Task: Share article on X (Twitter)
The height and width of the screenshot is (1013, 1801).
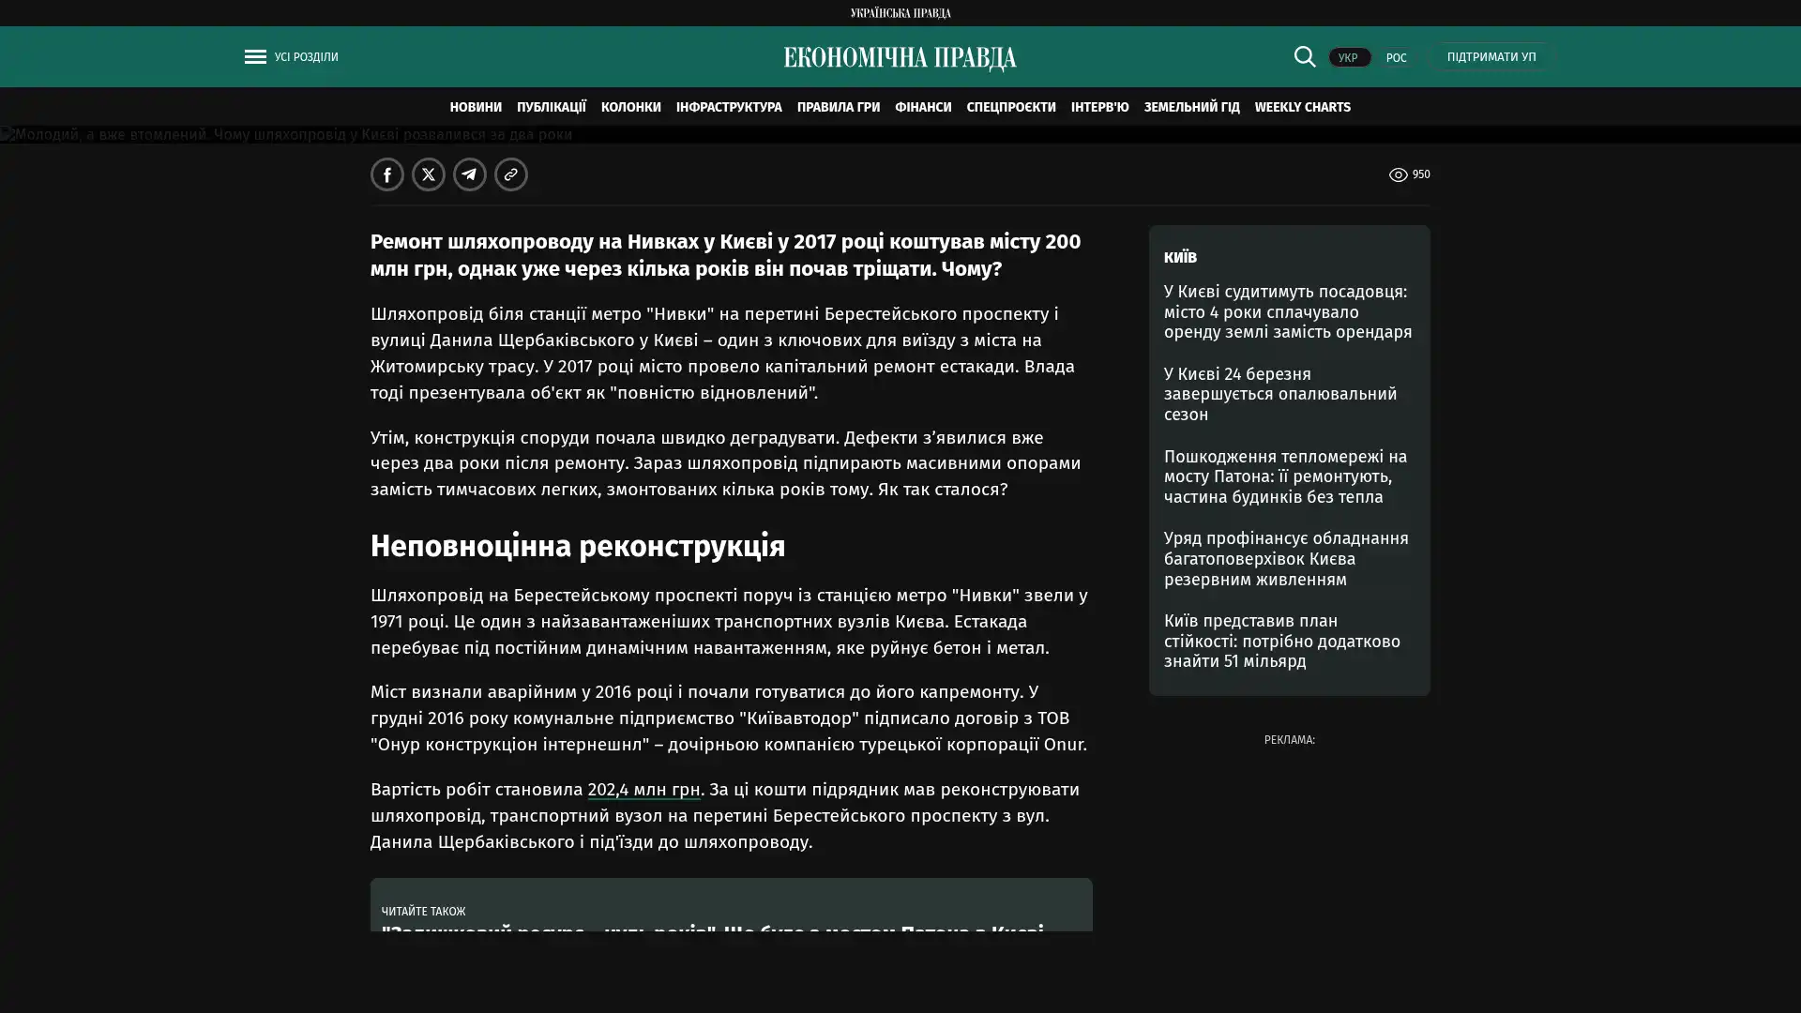Action: (428, 174)
